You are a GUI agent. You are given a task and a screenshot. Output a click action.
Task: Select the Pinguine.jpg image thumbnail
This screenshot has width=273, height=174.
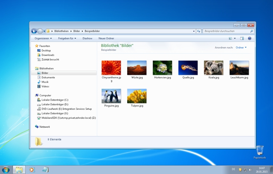pyautogui.click(x=111, y=97)
